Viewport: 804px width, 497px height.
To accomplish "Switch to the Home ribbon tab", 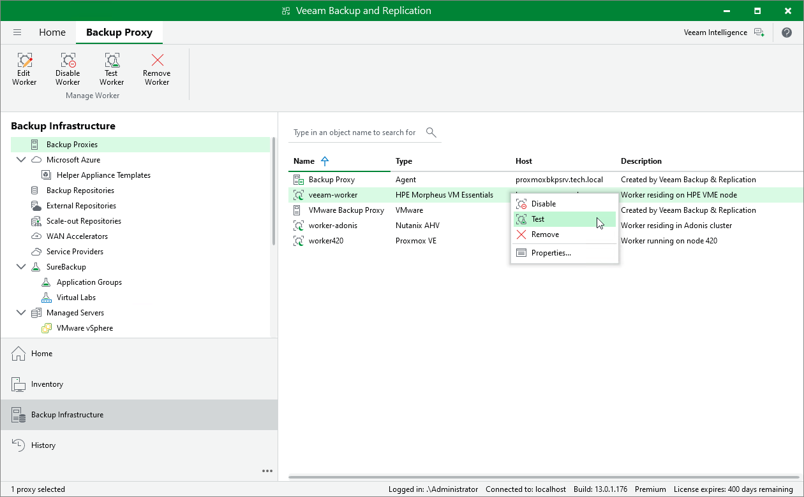I will pyautogui.click(x=52, y=32).
